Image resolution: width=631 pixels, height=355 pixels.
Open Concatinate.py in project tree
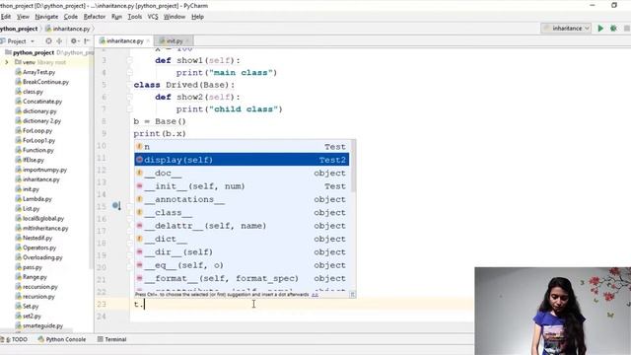click(x=42, y=102)
